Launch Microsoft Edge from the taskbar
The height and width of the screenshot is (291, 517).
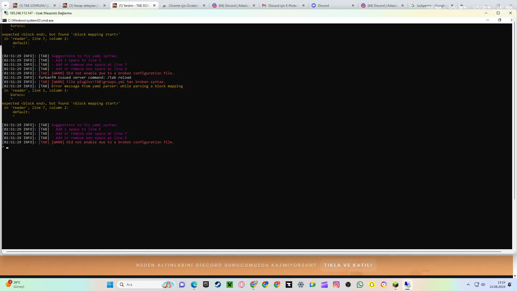click(x=194, y=285)
